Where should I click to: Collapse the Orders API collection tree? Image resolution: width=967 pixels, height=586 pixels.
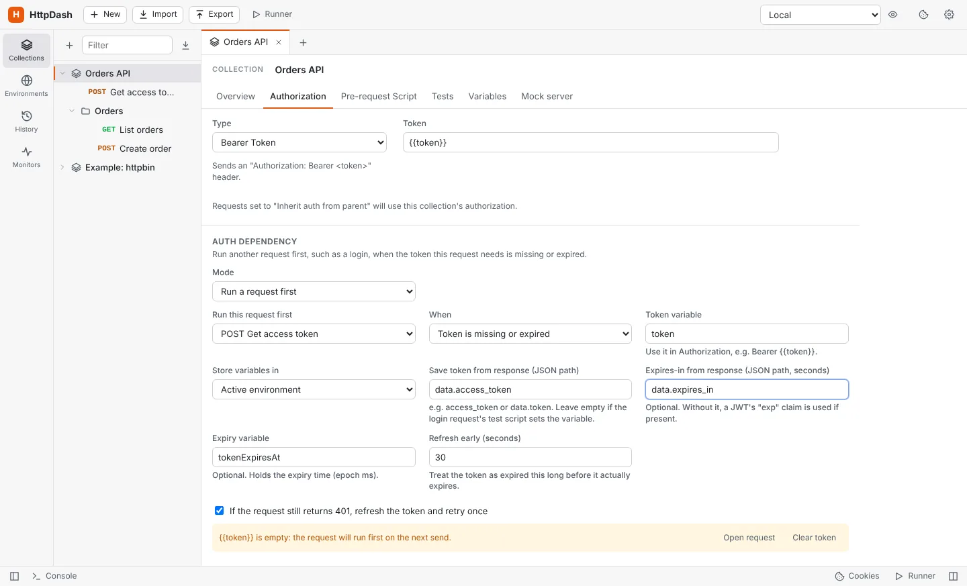click(x=62, y=73)
